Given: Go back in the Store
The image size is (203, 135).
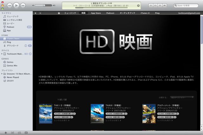Looking at the screenshot, I should [35, 13].
